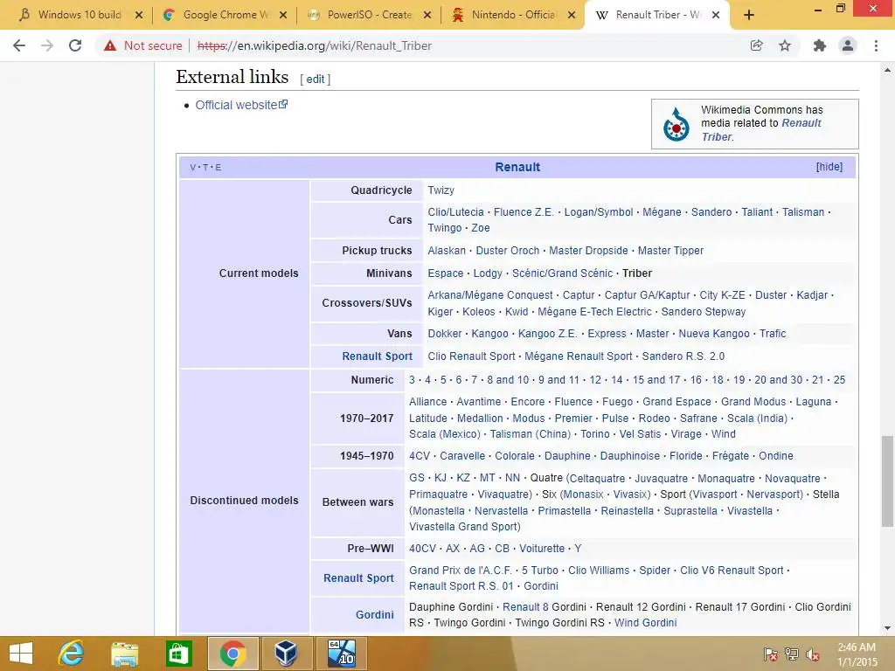Switch to the Google Chrome tab
The height and width of the screenshot is (671, 895).
[226, 15]
